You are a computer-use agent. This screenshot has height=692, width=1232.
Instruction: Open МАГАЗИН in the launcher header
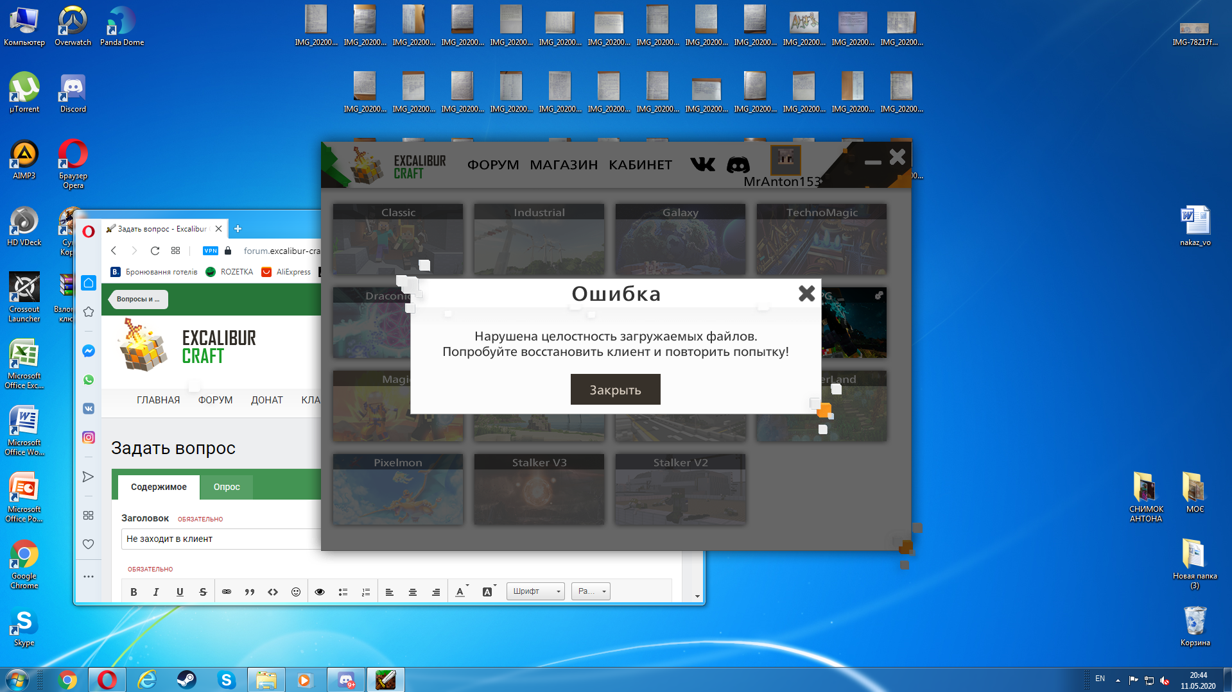[564, 165]
